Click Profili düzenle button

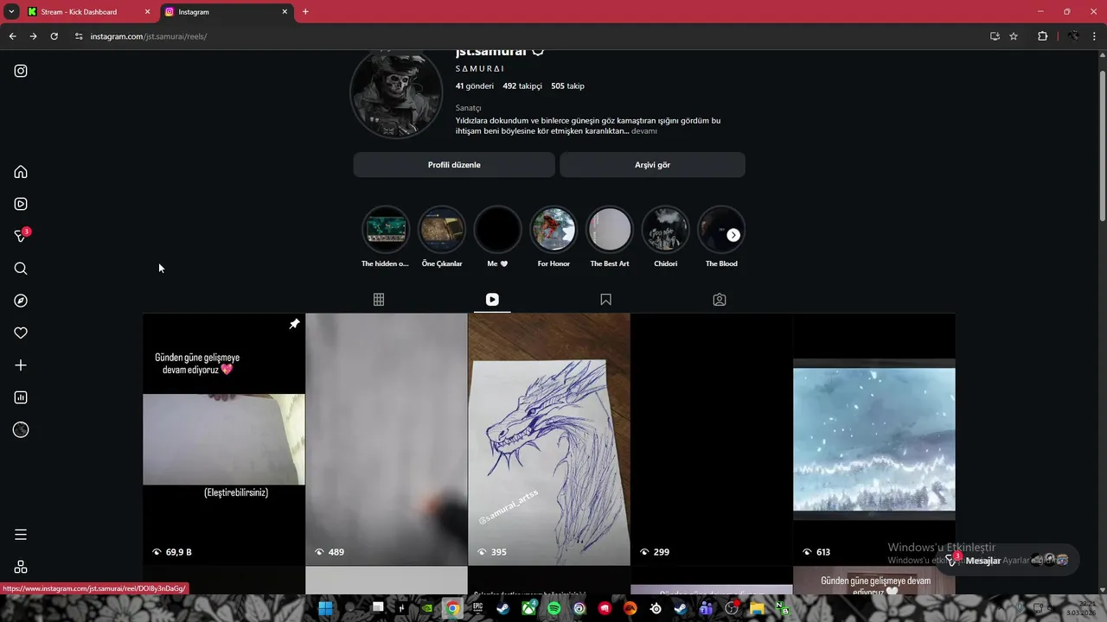(454, 165)
